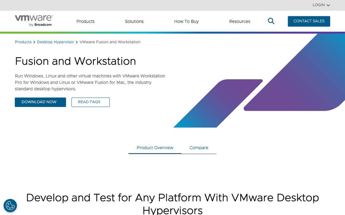
Task: Go to VMware by Broadcom logo home
Action: tap(34, 21)
